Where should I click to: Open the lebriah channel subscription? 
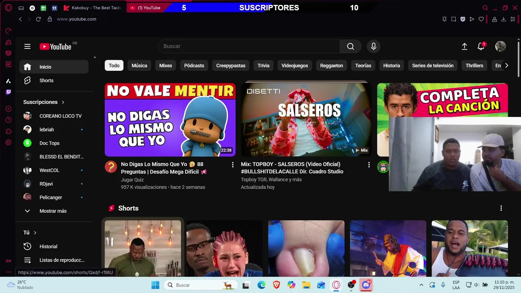pos(54,129)
